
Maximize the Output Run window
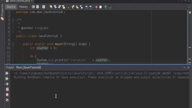coord(188,67)
